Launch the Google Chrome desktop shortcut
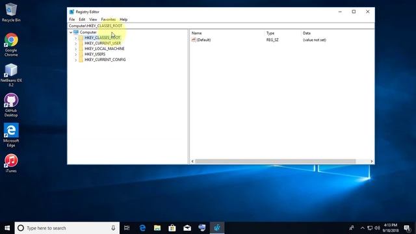Screen dimensions: 416x234 11,45
